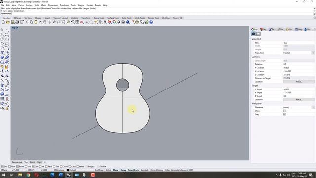Toggle Gumball in status bar
This screenshot has height=178, width=316.
tap(144, 170)
